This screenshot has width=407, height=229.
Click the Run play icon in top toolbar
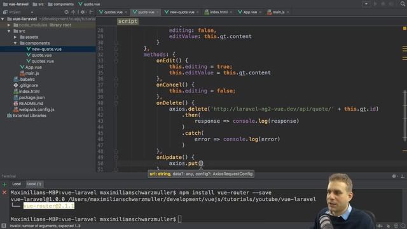click(375, 4)
